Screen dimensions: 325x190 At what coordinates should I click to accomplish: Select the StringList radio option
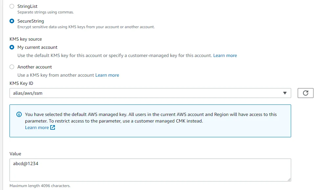[x=12, y=6]
